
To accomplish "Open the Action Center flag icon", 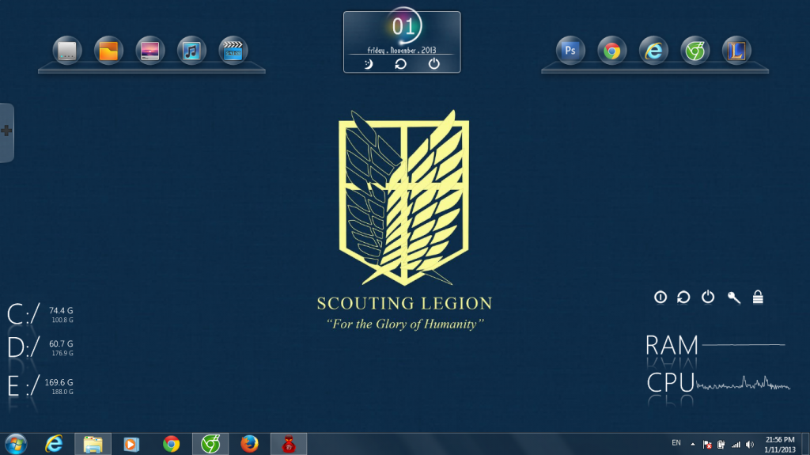I will click(707, 444).
